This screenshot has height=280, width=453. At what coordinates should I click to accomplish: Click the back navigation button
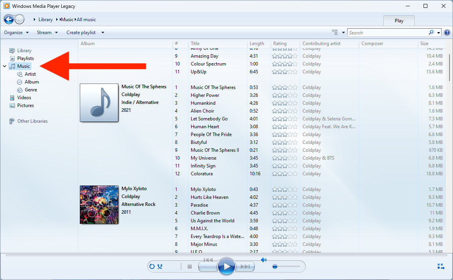point(9,19)
